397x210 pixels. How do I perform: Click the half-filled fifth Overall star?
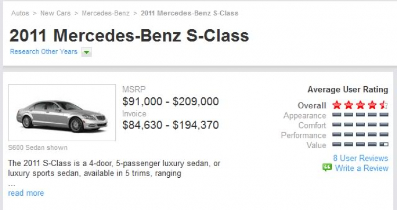point(384,105)
